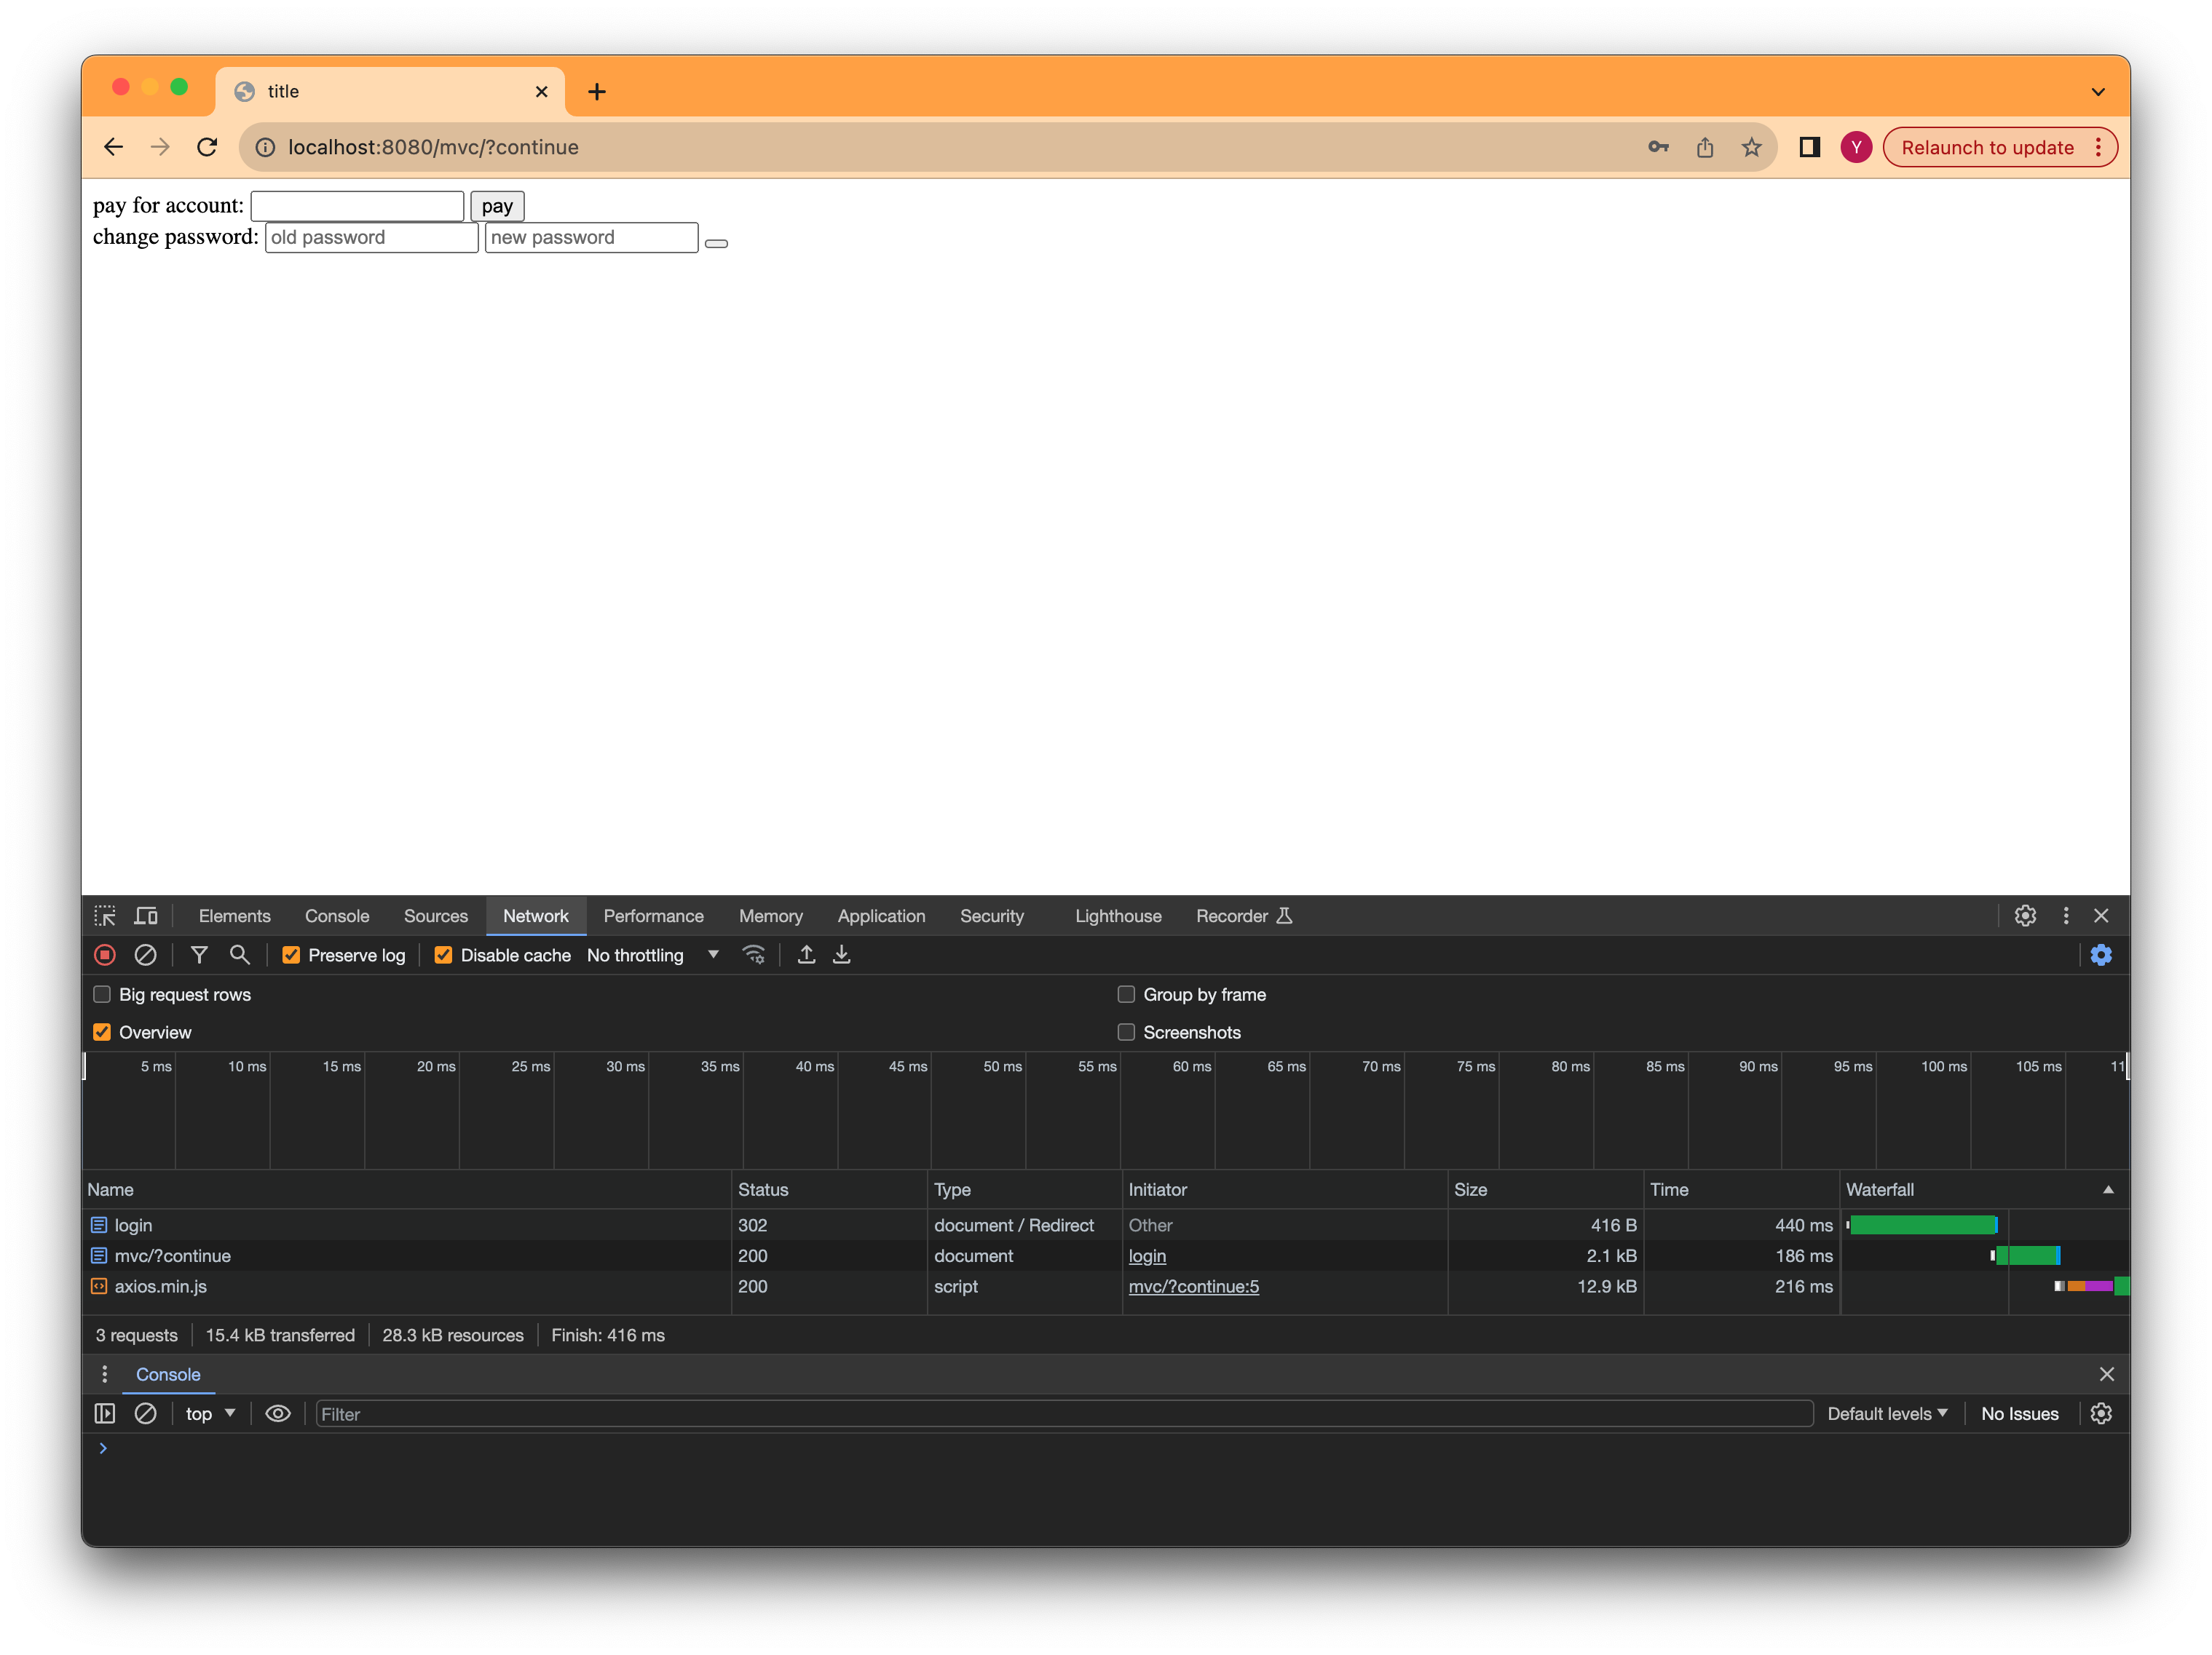Image resolution: width=2212 pixels, height=1655 pixels.
Task: Toggle the device toolbar icon
Action: (146, 916)
